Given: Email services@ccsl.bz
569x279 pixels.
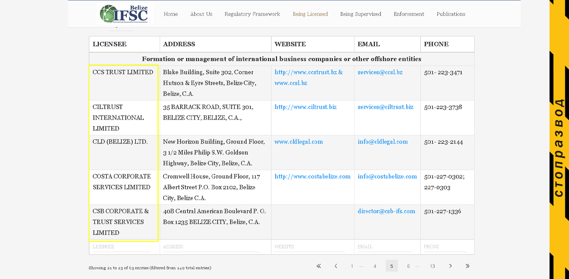Looking at the screenshot, I should pos(380,72).
